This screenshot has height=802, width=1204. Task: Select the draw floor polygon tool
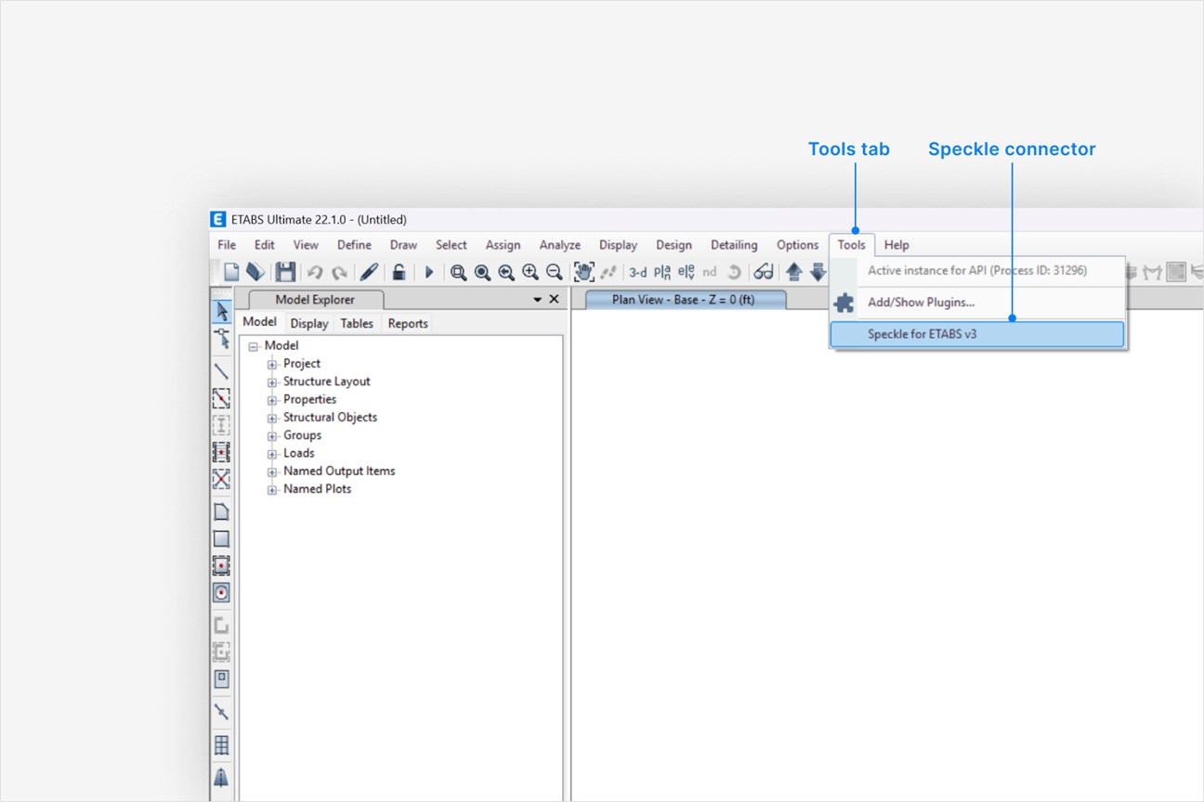tap(221, 511)
